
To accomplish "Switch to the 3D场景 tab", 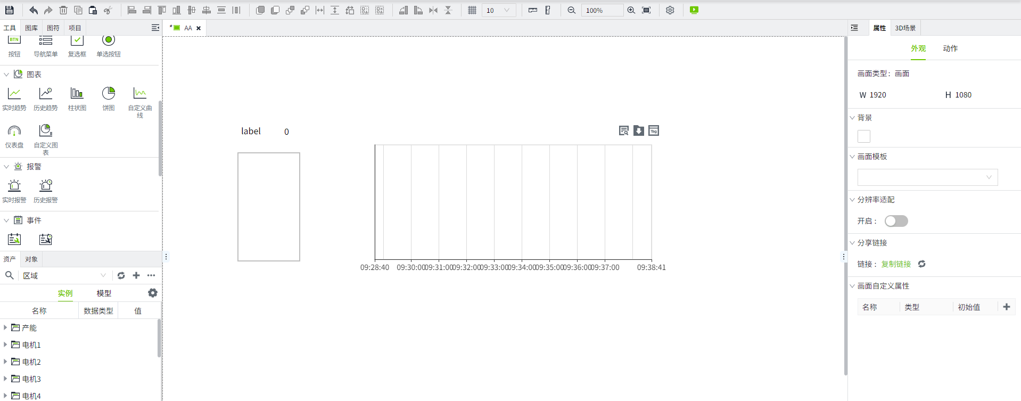I will pyautogui.click(x=905, y=28).
